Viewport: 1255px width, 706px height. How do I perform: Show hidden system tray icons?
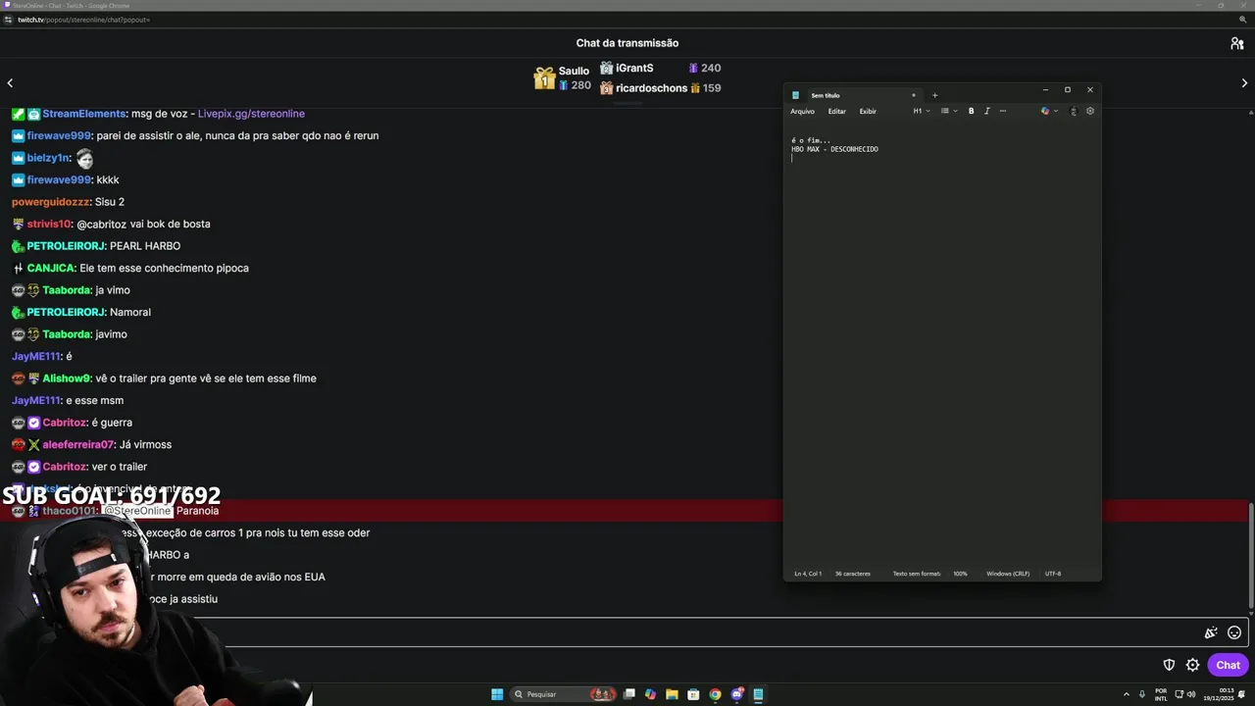(1128, 694)
